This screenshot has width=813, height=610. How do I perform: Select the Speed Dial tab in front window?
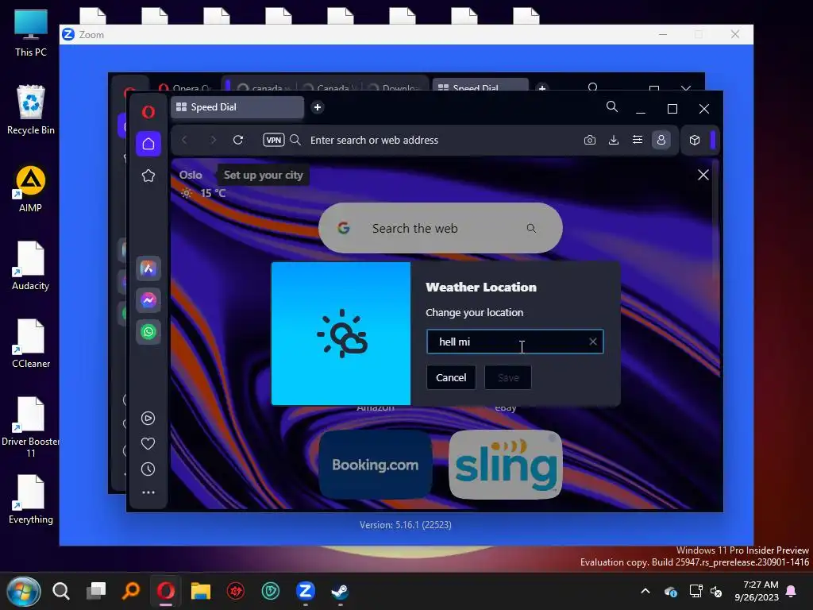pyautogui.click(x=237, y=107)
